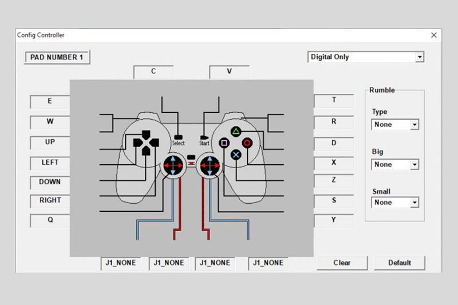
Task: Select the key mapping box labeled C
Action: pyautogui.click(x=153, y=72)
